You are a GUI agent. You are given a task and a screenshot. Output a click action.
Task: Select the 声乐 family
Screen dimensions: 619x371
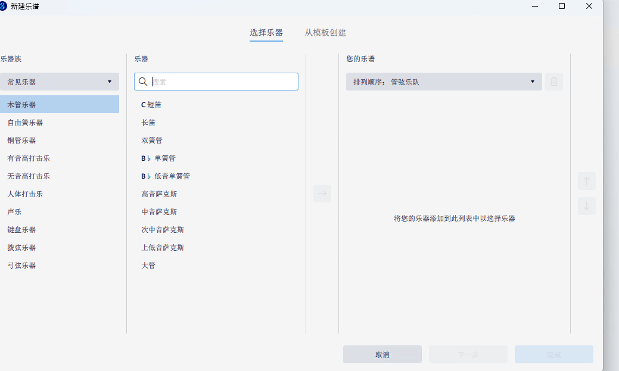click(59, 212)
